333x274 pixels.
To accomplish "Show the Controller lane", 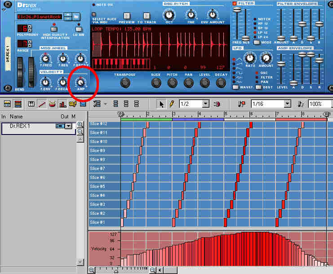I will (83, 104).
